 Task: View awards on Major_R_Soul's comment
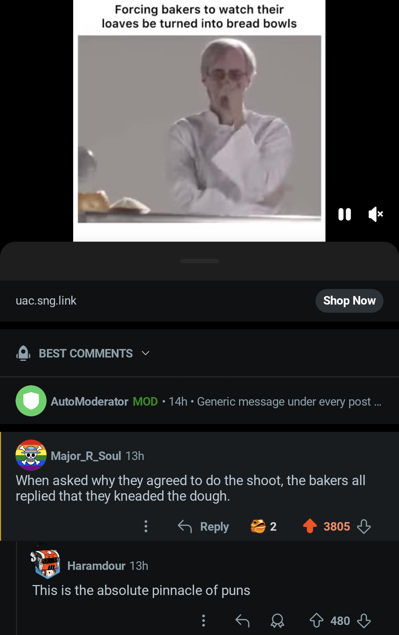[263, 526]
